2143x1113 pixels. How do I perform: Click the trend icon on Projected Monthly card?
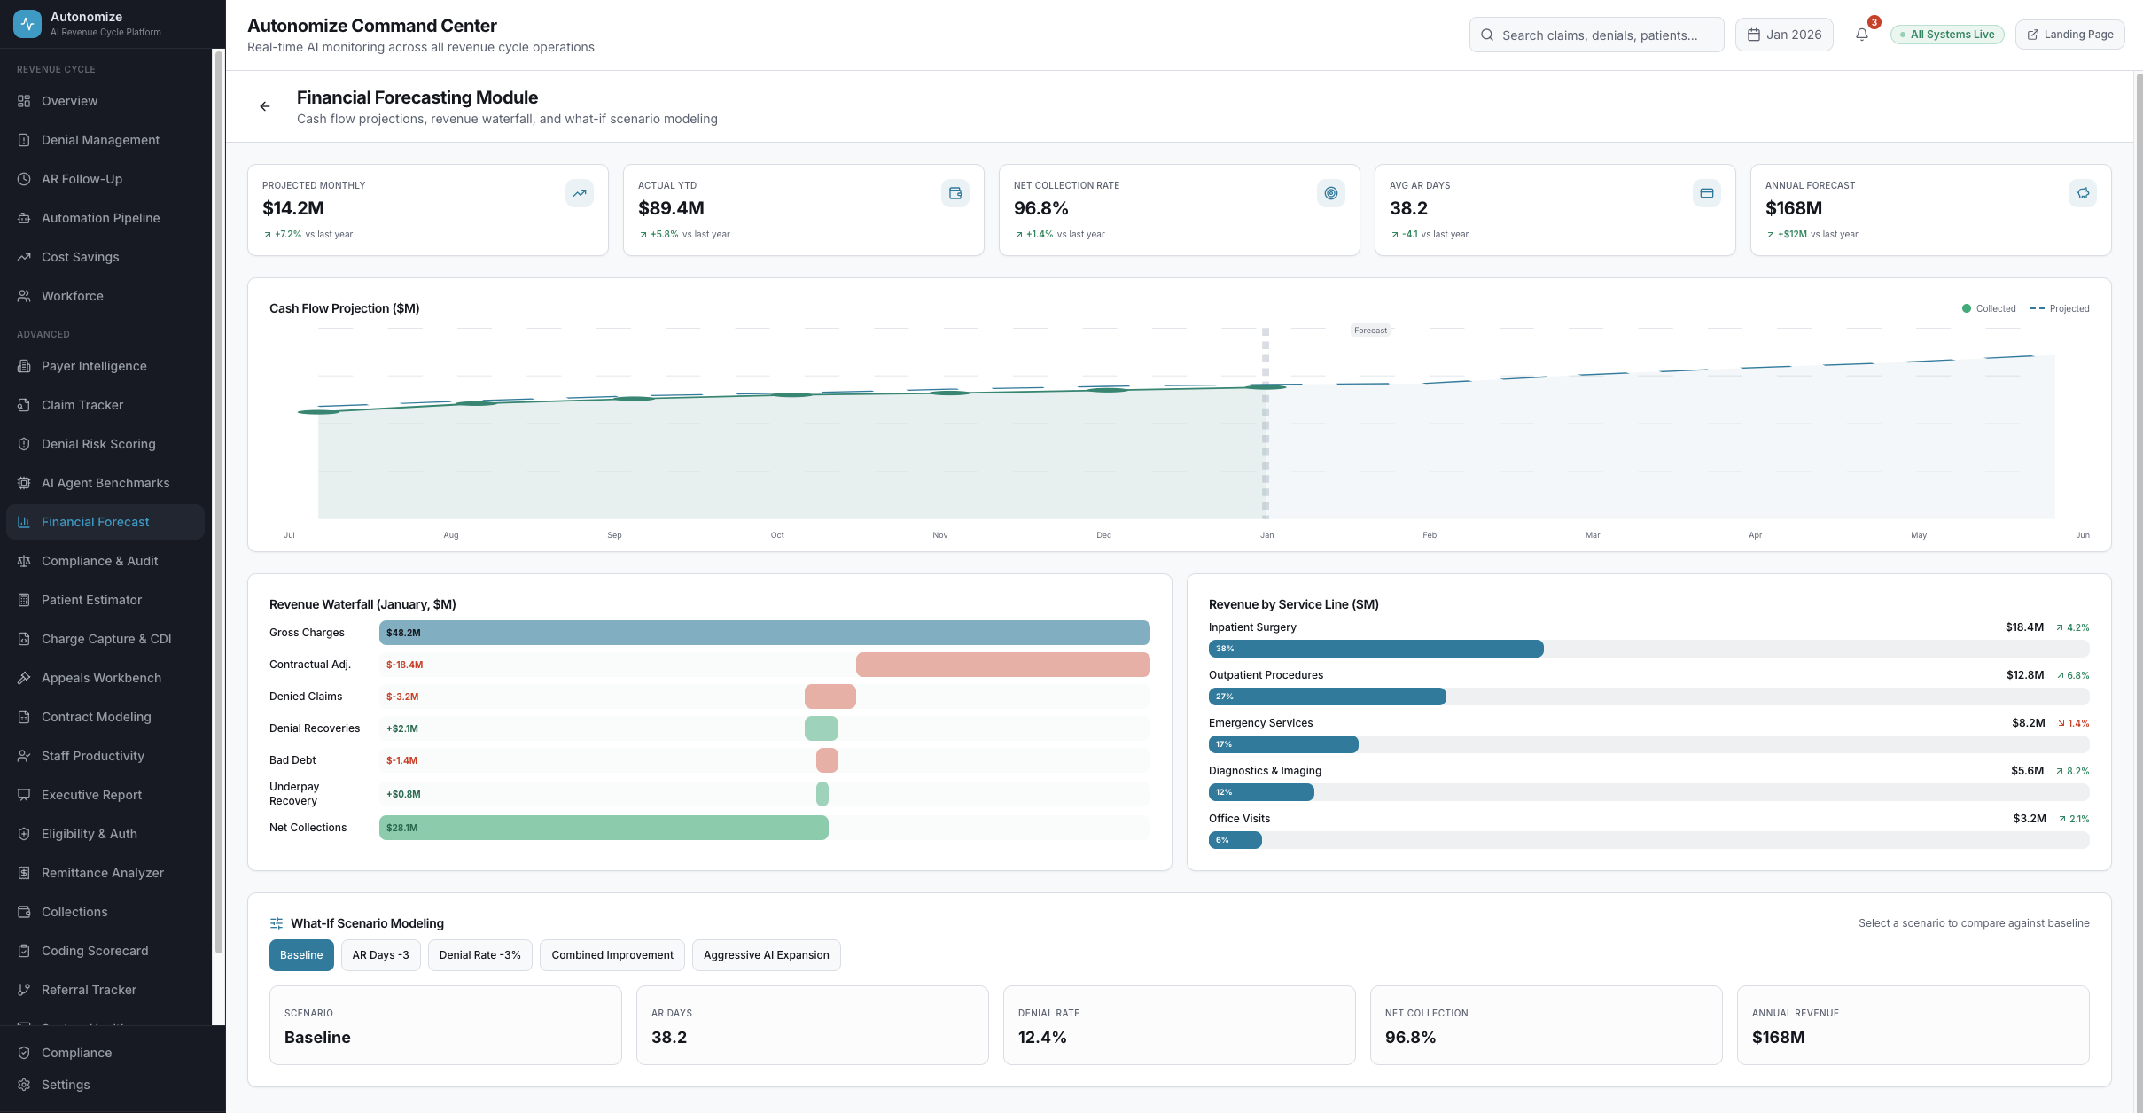580,193
